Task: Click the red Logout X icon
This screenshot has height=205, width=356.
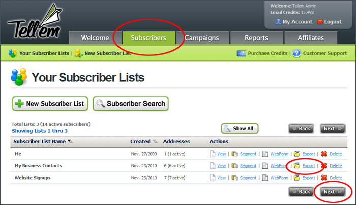Action: click(320, 22)
